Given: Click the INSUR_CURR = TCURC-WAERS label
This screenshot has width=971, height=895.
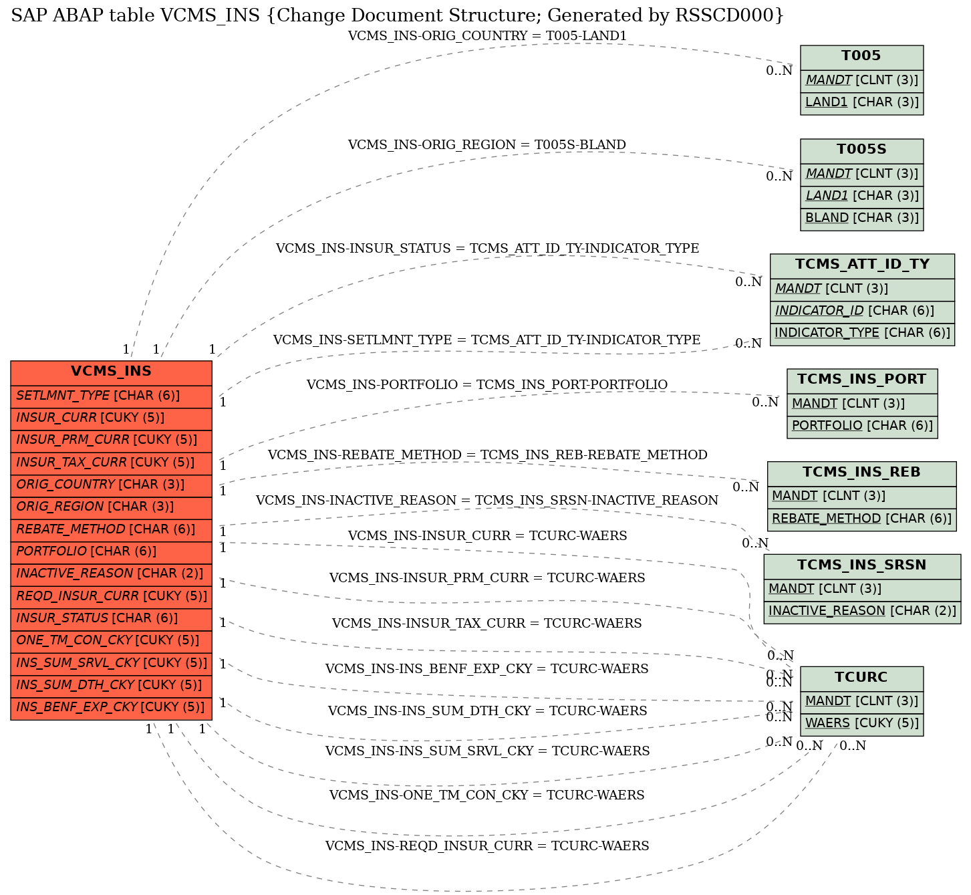Looking at the screenshot, I should click(487, 536).
